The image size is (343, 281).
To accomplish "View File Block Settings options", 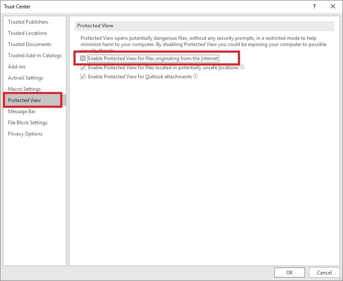I will [x=27, y=122].
